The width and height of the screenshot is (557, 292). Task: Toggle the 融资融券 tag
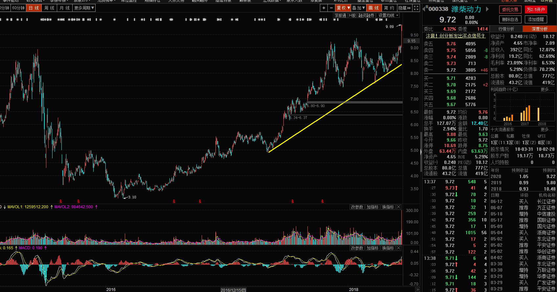coord(366,15)
